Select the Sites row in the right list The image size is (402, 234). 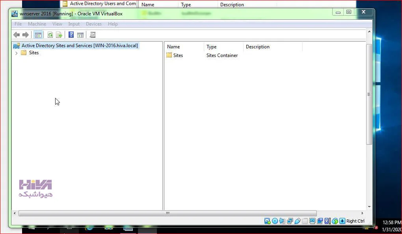click(178, 55)
